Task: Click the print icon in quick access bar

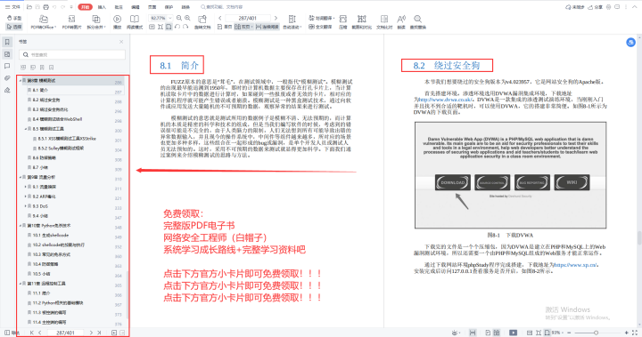Action: coord(45,7)
